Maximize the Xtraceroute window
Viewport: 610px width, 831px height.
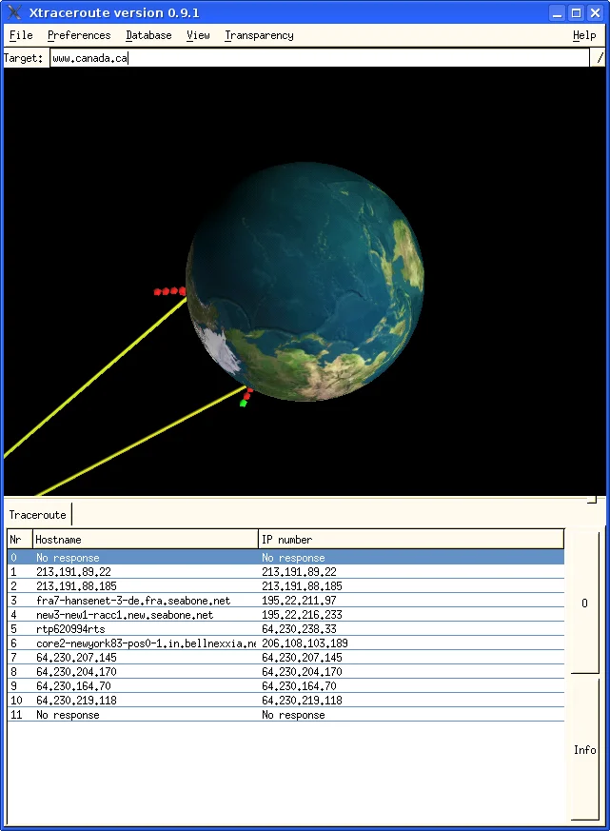click(576, 12)
